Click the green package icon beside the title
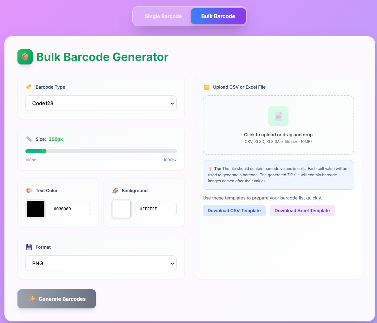Screen dimensions: 377x323 (x=25, y=57)
